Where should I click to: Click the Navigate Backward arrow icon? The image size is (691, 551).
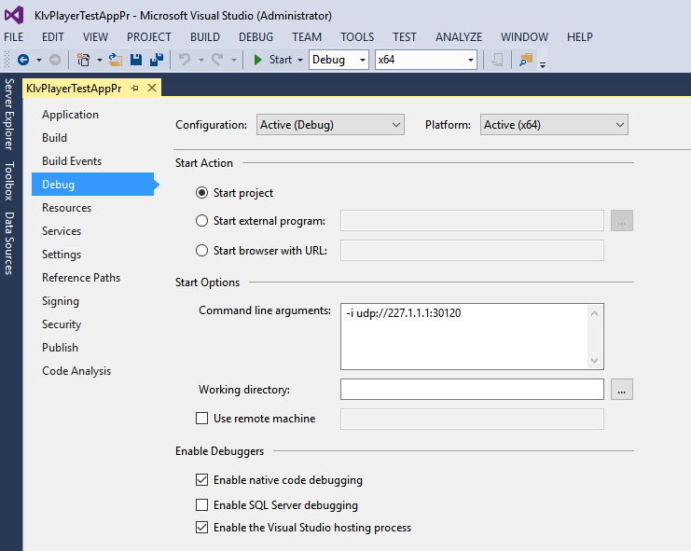pyautogui.click(x=22, y=60)
